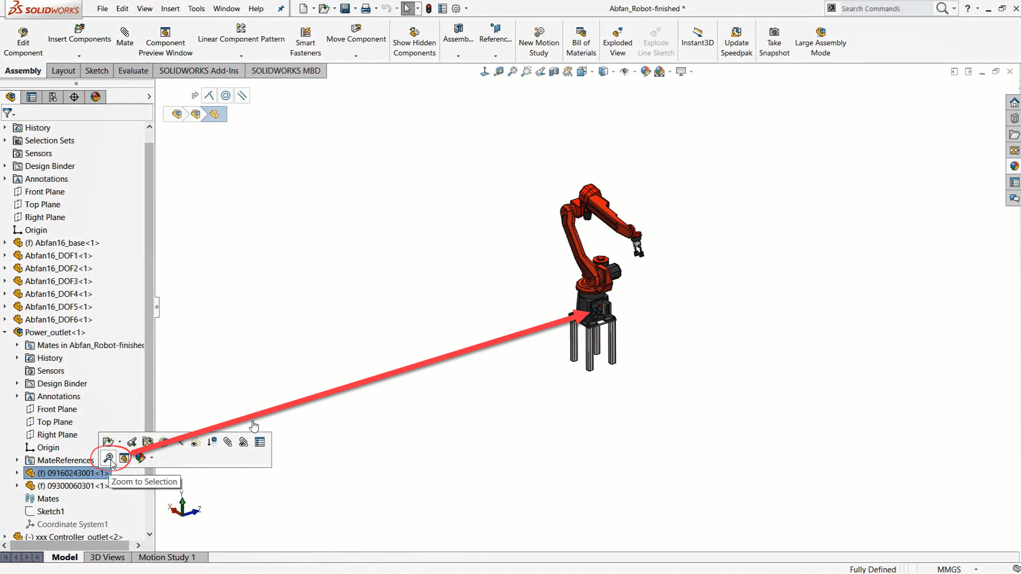Switch to the Evaluate tab

pos(133,71)
